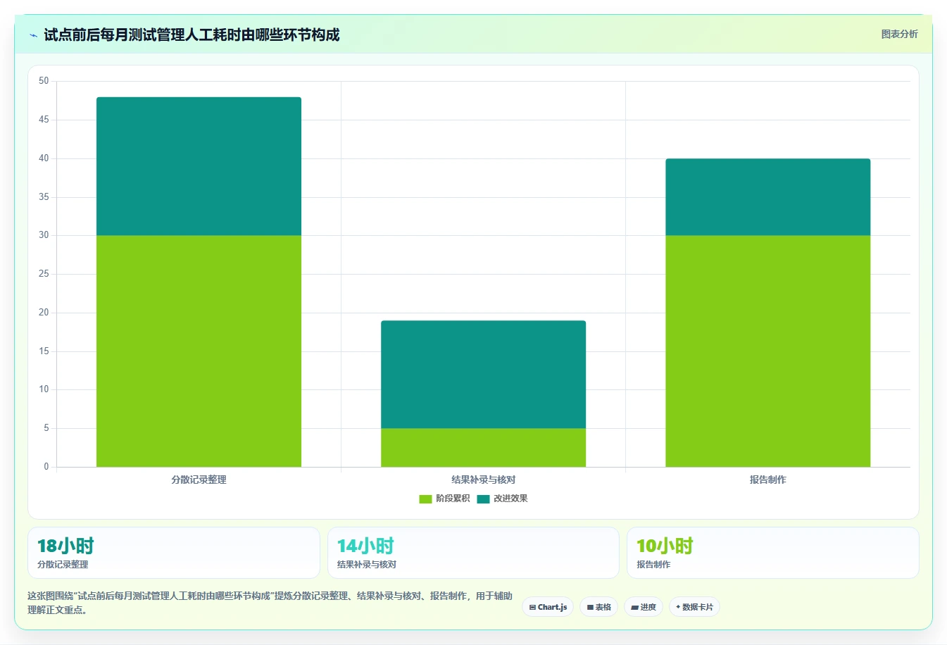Viewport: 947px width, 645px height.
Task: Click the 图表分析 label in header
Action: tap(899, 34)
